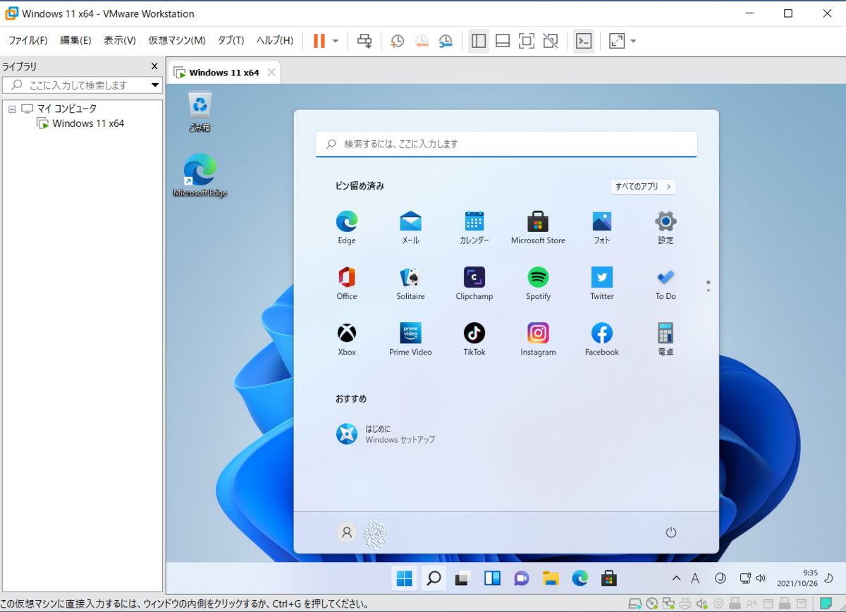
Task: Open the To Do app
Action: pyautogui.click(x=666, y=283)
